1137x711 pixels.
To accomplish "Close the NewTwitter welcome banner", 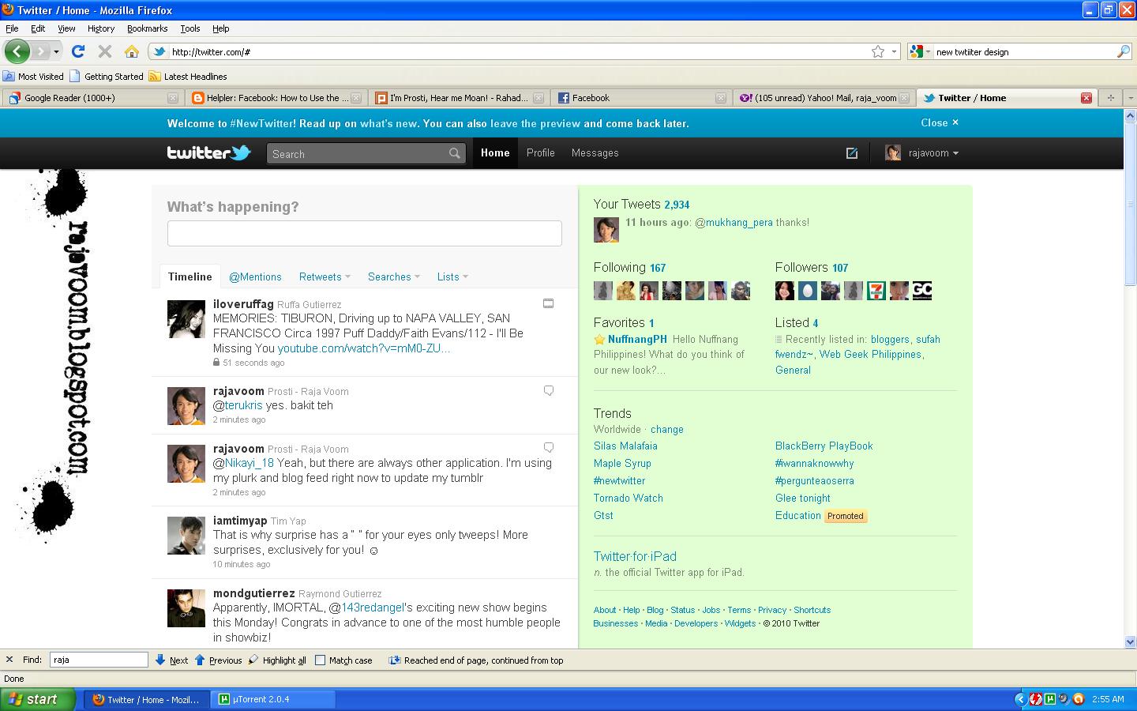I will pyautogui.click(x=940, y=122).
